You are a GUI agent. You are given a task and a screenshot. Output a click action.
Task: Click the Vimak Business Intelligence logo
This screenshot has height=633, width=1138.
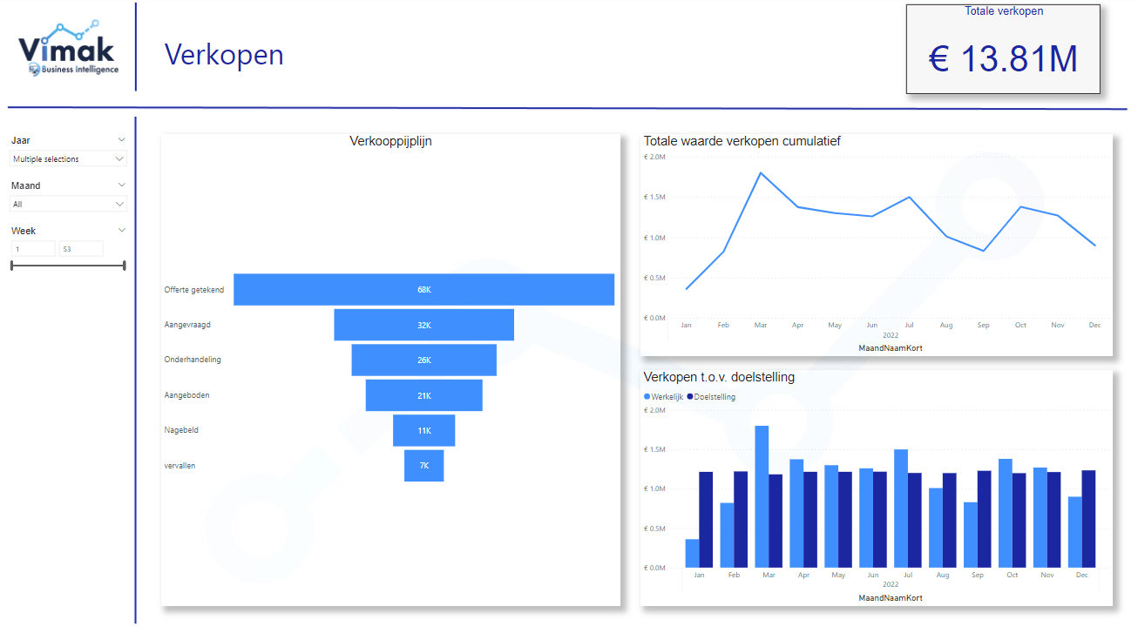pyautogui.click(x=65, y=50)
